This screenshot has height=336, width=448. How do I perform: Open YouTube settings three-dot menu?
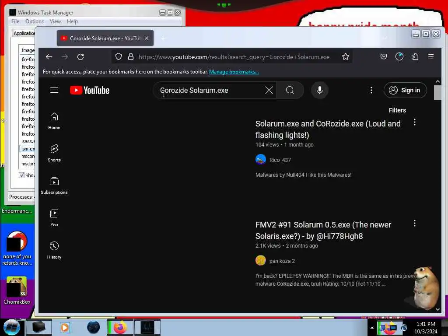pyautogui.click(x=371, y=90)
